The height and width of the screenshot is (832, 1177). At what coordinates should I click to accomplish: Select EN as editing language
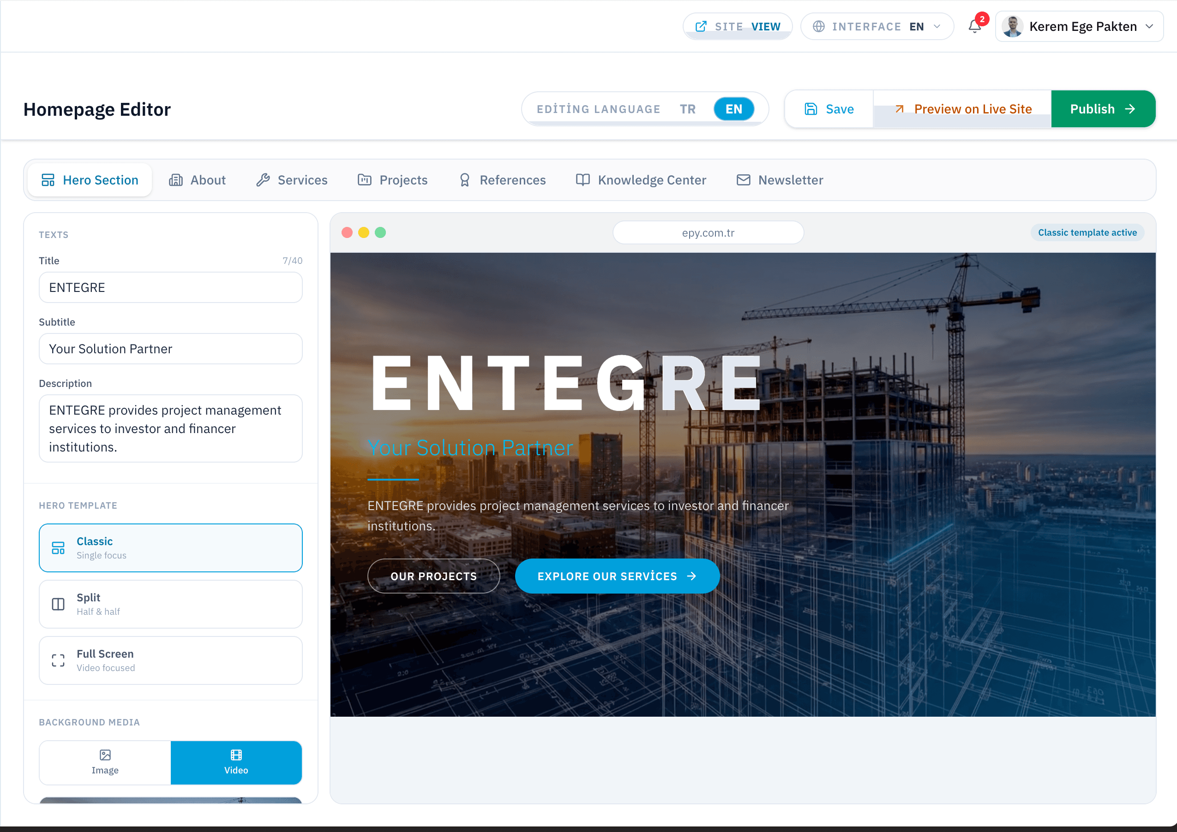click(x=733, y=108)
